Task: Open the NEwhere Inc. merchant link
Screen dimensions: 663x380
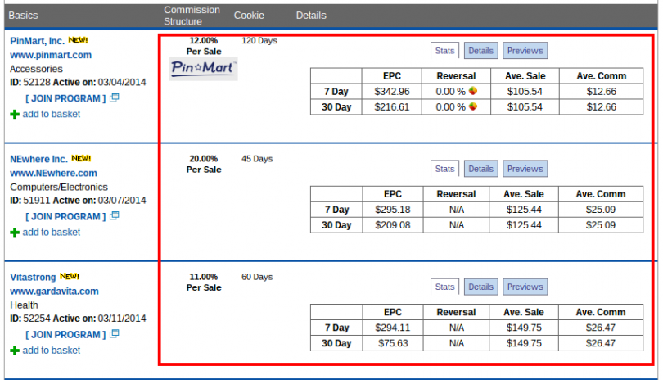Action: point(39,159)
